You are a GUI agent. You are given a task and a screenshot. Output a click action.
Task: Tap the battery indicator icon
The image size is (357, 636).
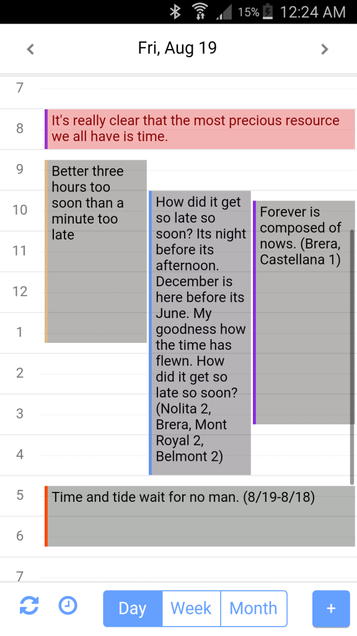[268, 12]
